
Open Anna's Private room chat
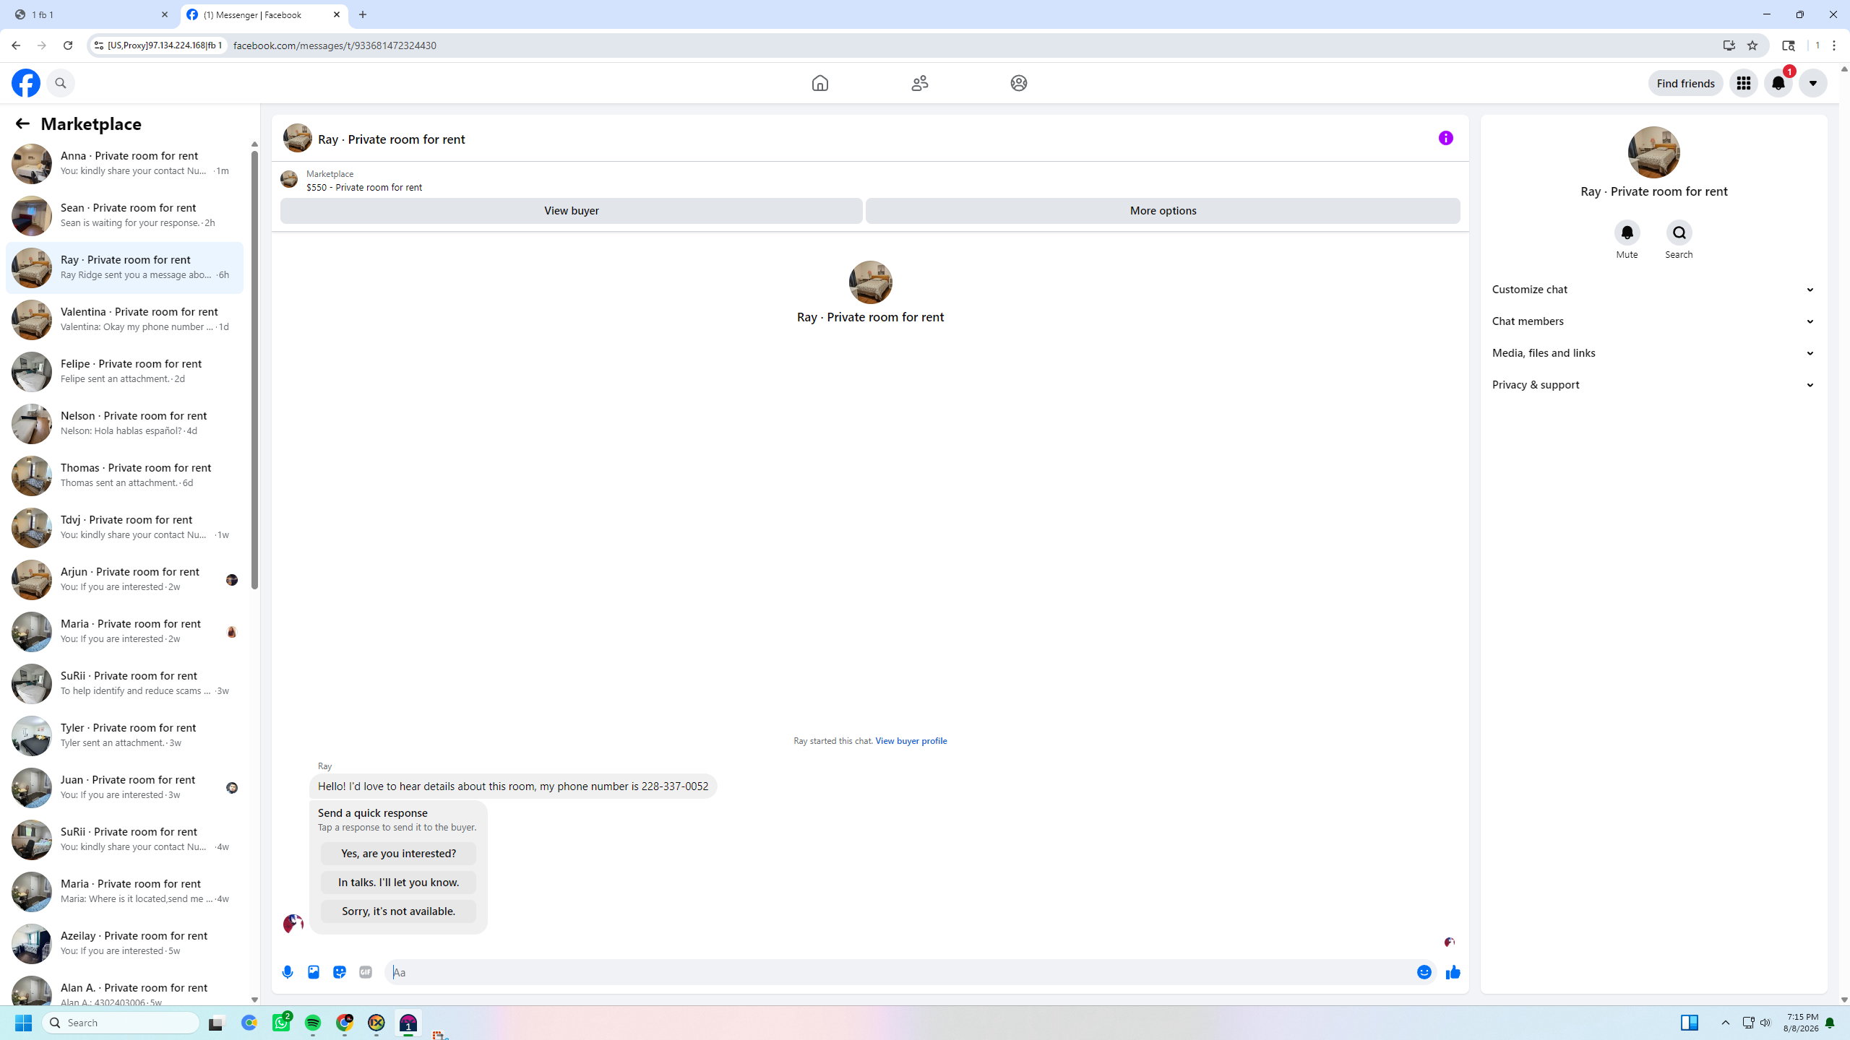point(124,163)
